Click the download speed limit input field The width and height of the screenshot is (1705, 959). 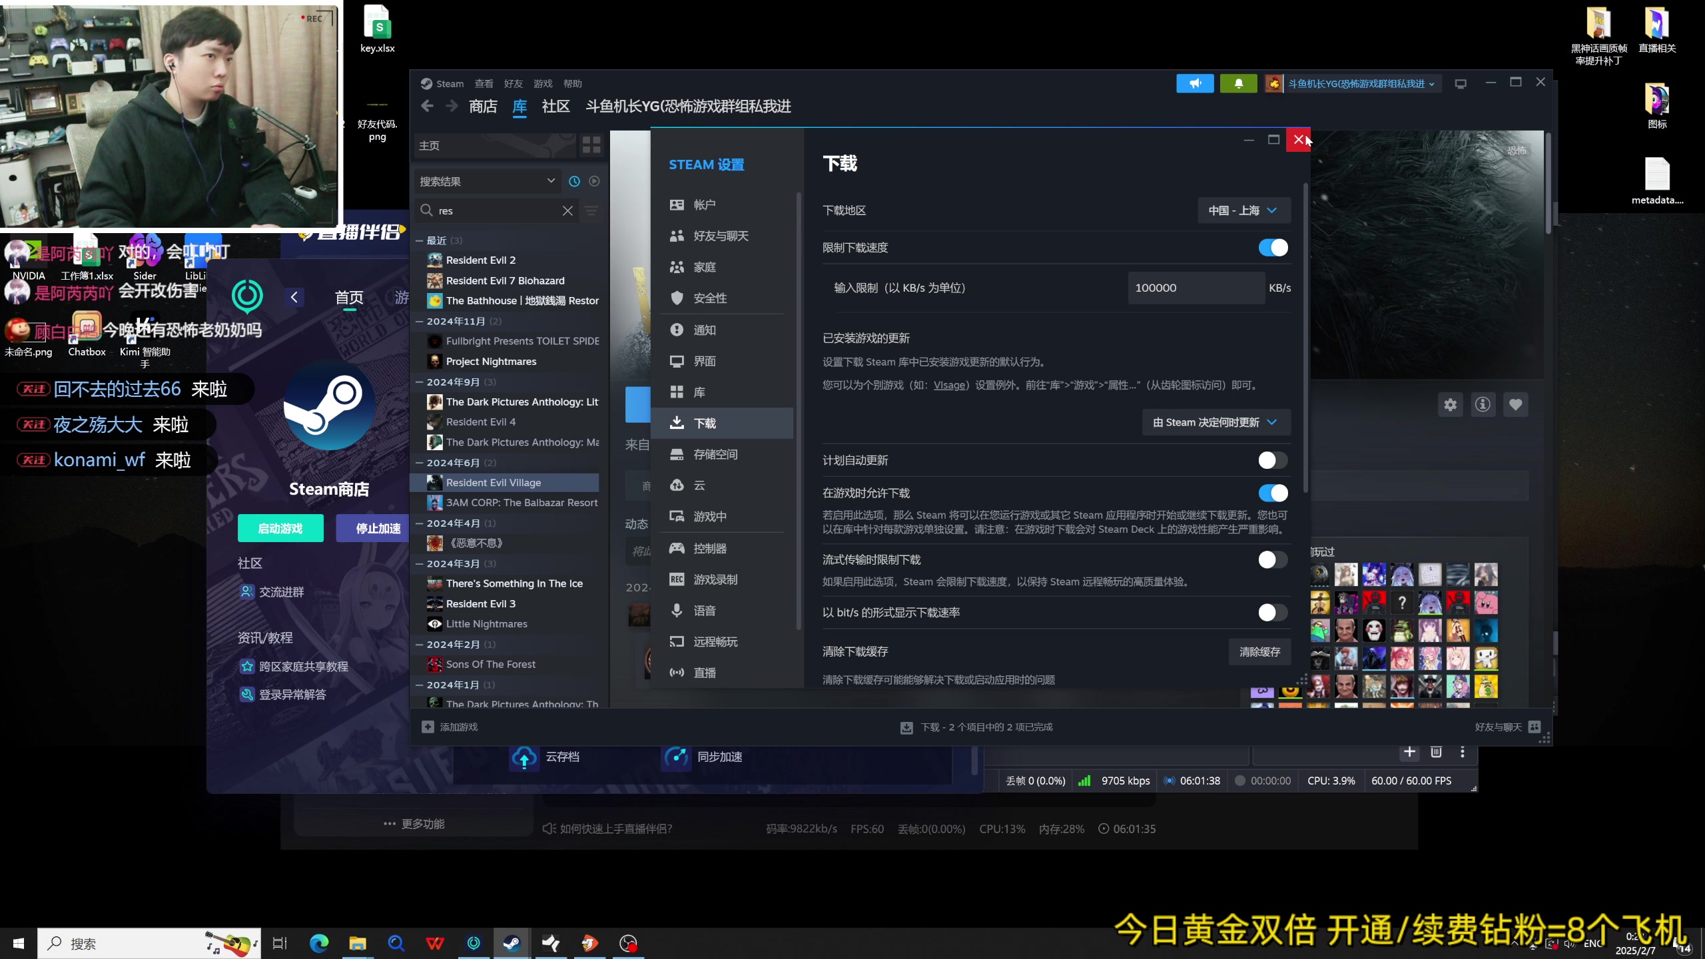1195,288
